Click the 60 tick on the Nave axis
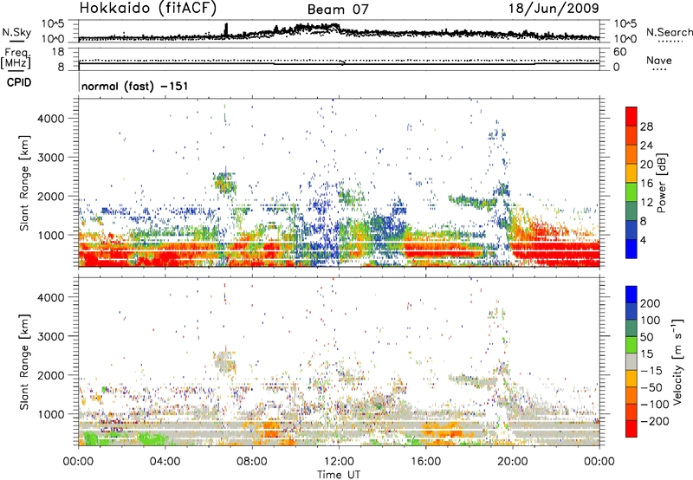Viewport: 693px width, 480px height. pos(619,52)
